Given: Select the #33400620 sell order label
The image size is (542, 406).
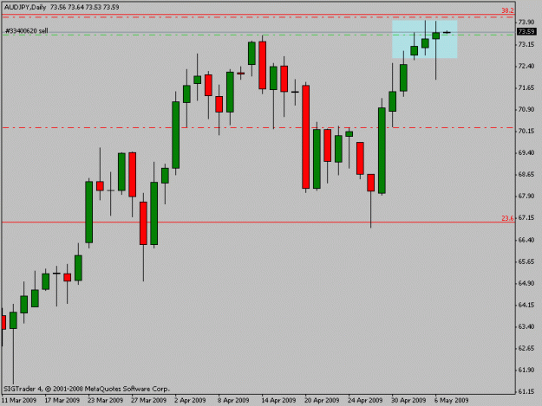Looking at the screenshot, I should pos(27,30).
